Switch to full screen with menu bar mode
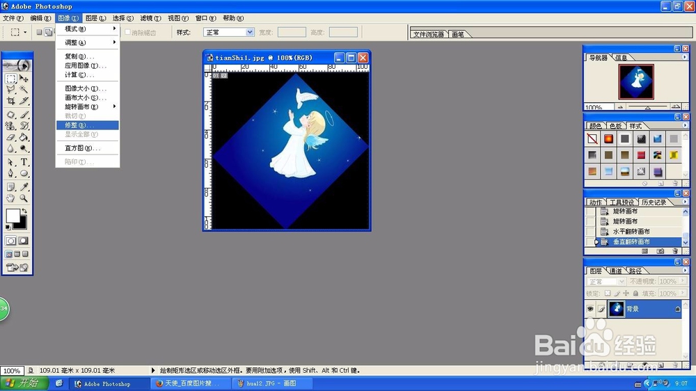 17,254
